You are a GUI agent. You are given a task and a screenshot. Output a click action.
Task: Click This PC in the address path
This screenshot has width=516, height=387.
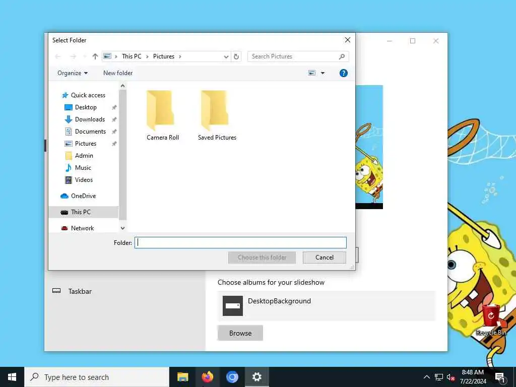[132, 56]
